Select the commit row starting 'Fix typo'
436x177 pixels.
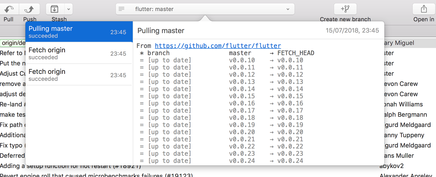[x=13, y=145]
